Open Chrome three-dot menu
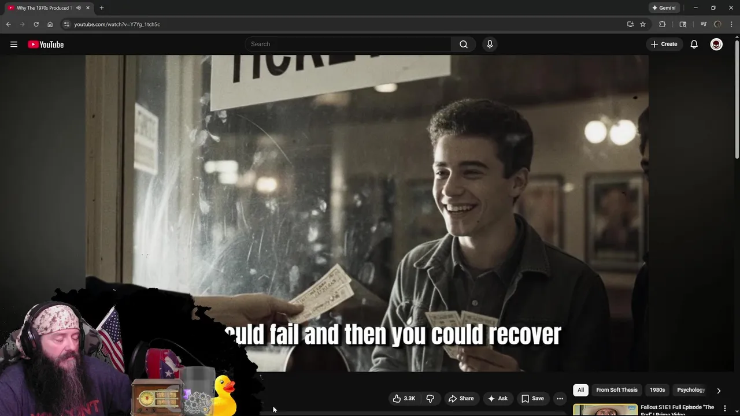This screenshot has height=416, width=740. tap(732, 24)
